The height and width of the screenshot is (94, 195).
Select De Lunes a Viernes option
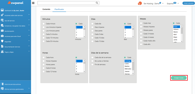(x=92, y=61)
